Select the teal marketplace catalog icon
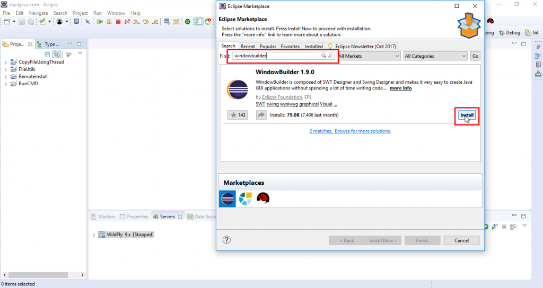Image resolution: width=543 pixels, height=288 pixels. click(245, 199)
